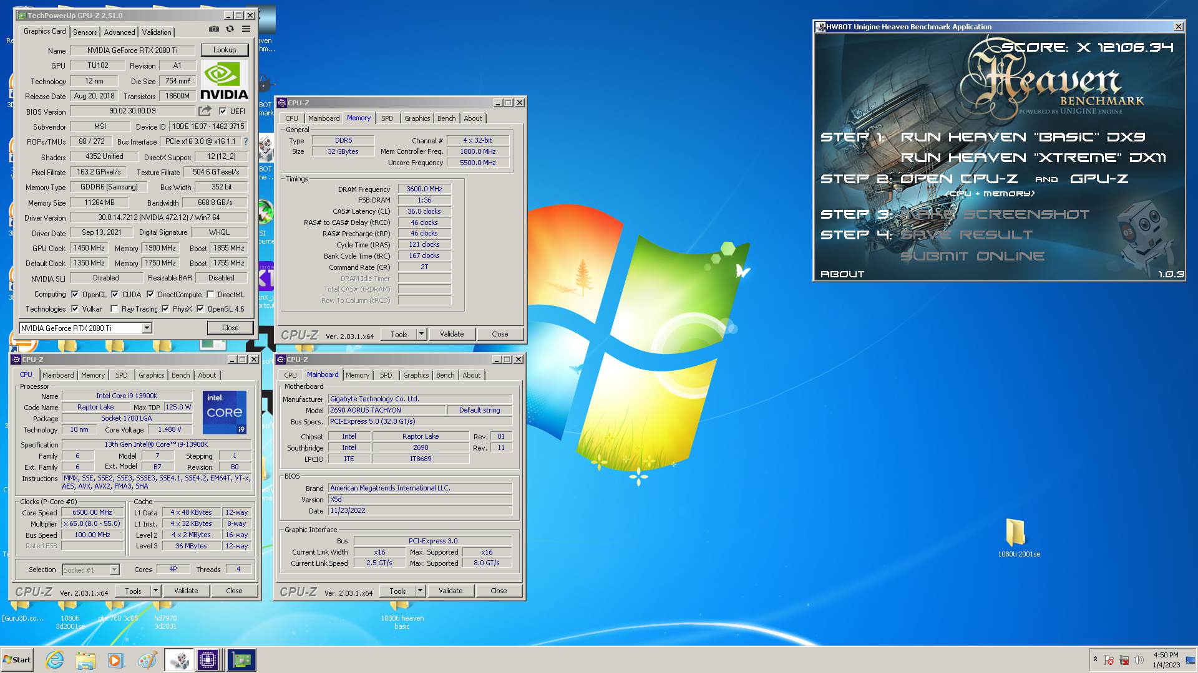Expand Tools dropdown arrow in CPU tab window
Viewport: 1198px width, 673px height.
click(155, 591)
